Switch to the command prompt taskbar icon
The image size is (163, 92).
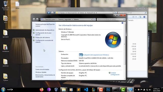pos(115,90)
